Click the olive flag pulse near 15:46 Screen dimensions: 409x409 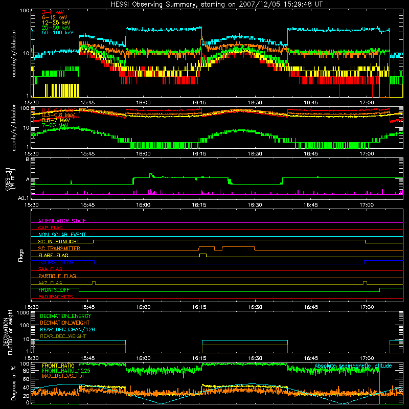94,283
